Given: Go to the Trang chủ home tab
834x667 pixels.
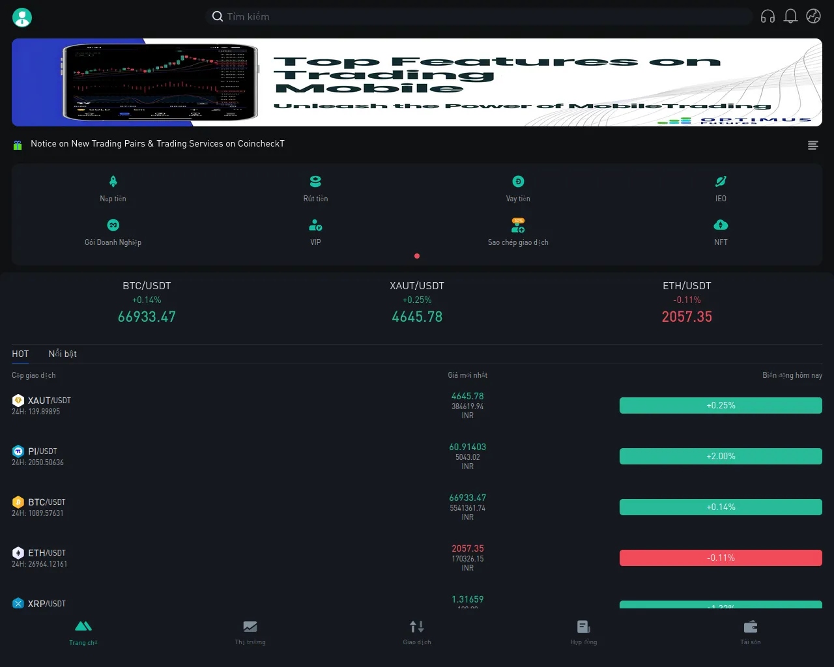Looking at the screenshot, I should [x=83, y=632].
